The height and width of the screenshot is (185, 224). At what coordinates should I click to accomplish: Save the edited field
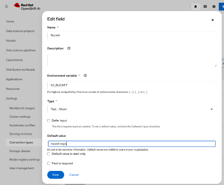click(x=56, y=175)
